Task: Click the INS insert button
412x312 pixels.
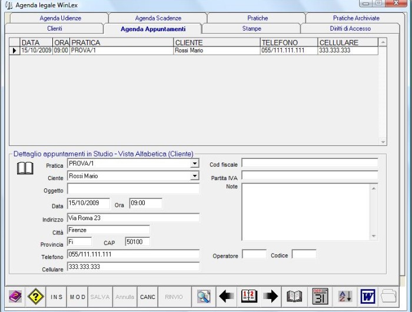Action: 57,297
